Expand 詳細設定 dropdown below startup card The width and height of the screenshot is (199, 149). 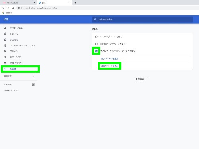coord(142,79)
